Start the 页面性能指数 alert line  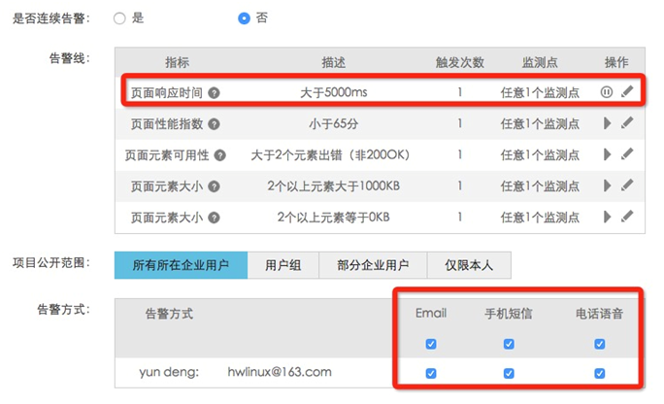pyautogui.click(x=608, y=124)
